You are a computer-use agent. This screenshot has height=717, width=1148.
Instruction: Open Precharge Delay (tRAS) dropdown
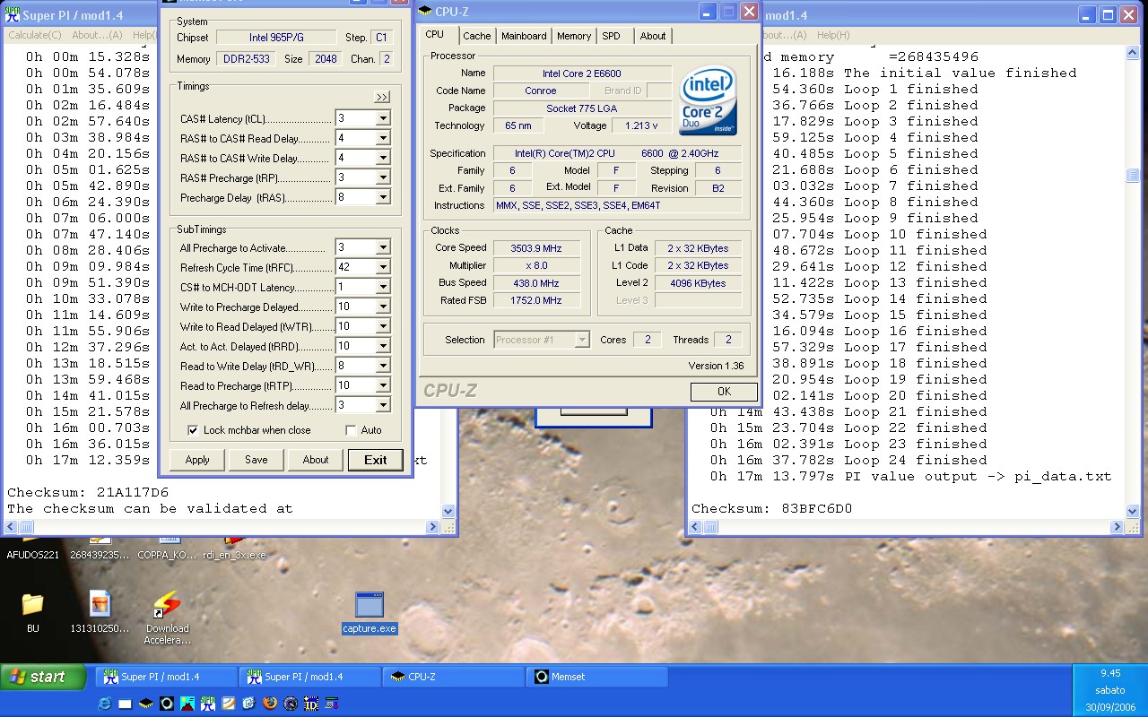coord(383,197)
